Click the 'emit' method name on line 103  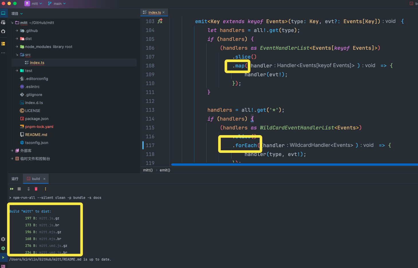(201, 21)
